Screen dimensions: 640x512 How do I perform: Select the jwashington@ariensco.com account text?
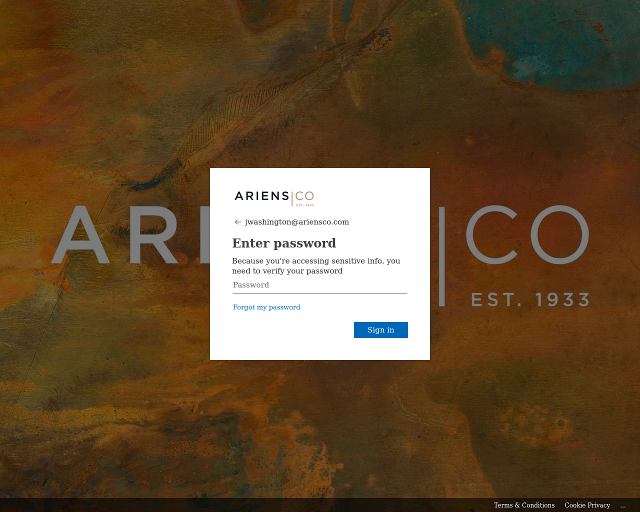297,222
